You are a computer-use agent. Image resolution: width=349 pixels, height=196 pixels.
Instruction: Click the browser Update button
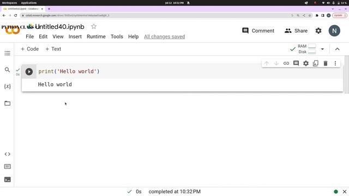coord(339,15)
